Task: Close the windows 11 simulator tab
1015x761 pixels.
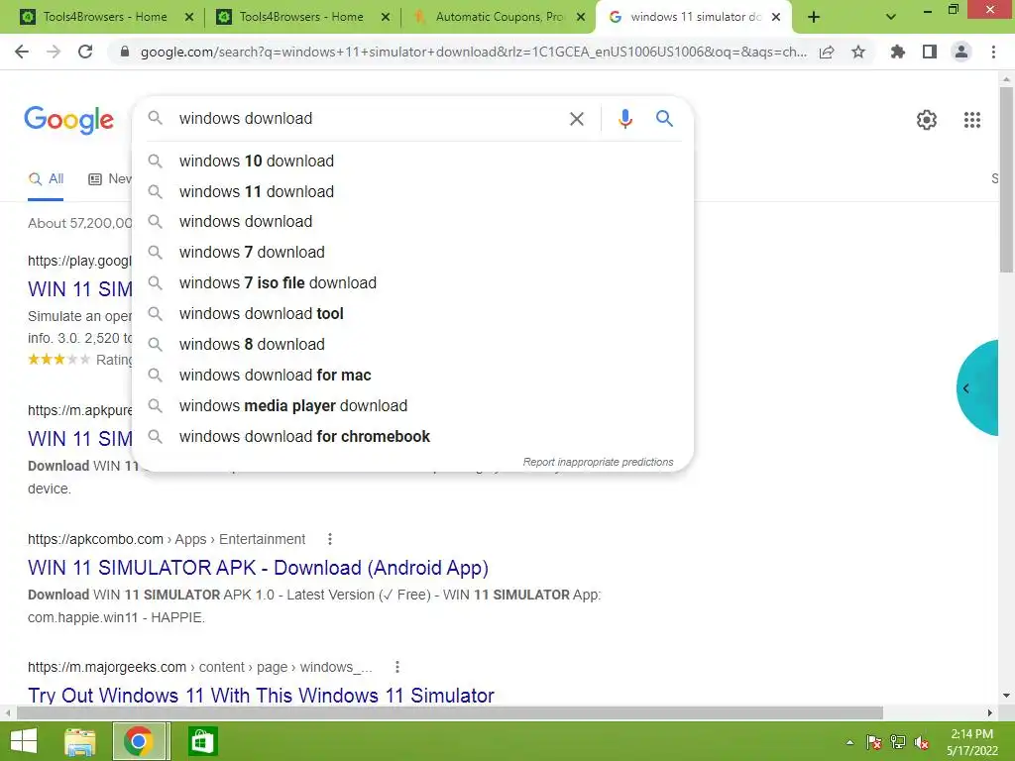Action: (775, 18)
